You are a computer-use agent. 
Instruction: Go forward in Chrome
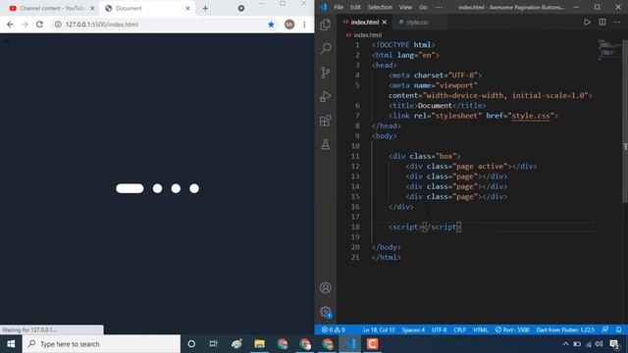[x=25, y=25]
